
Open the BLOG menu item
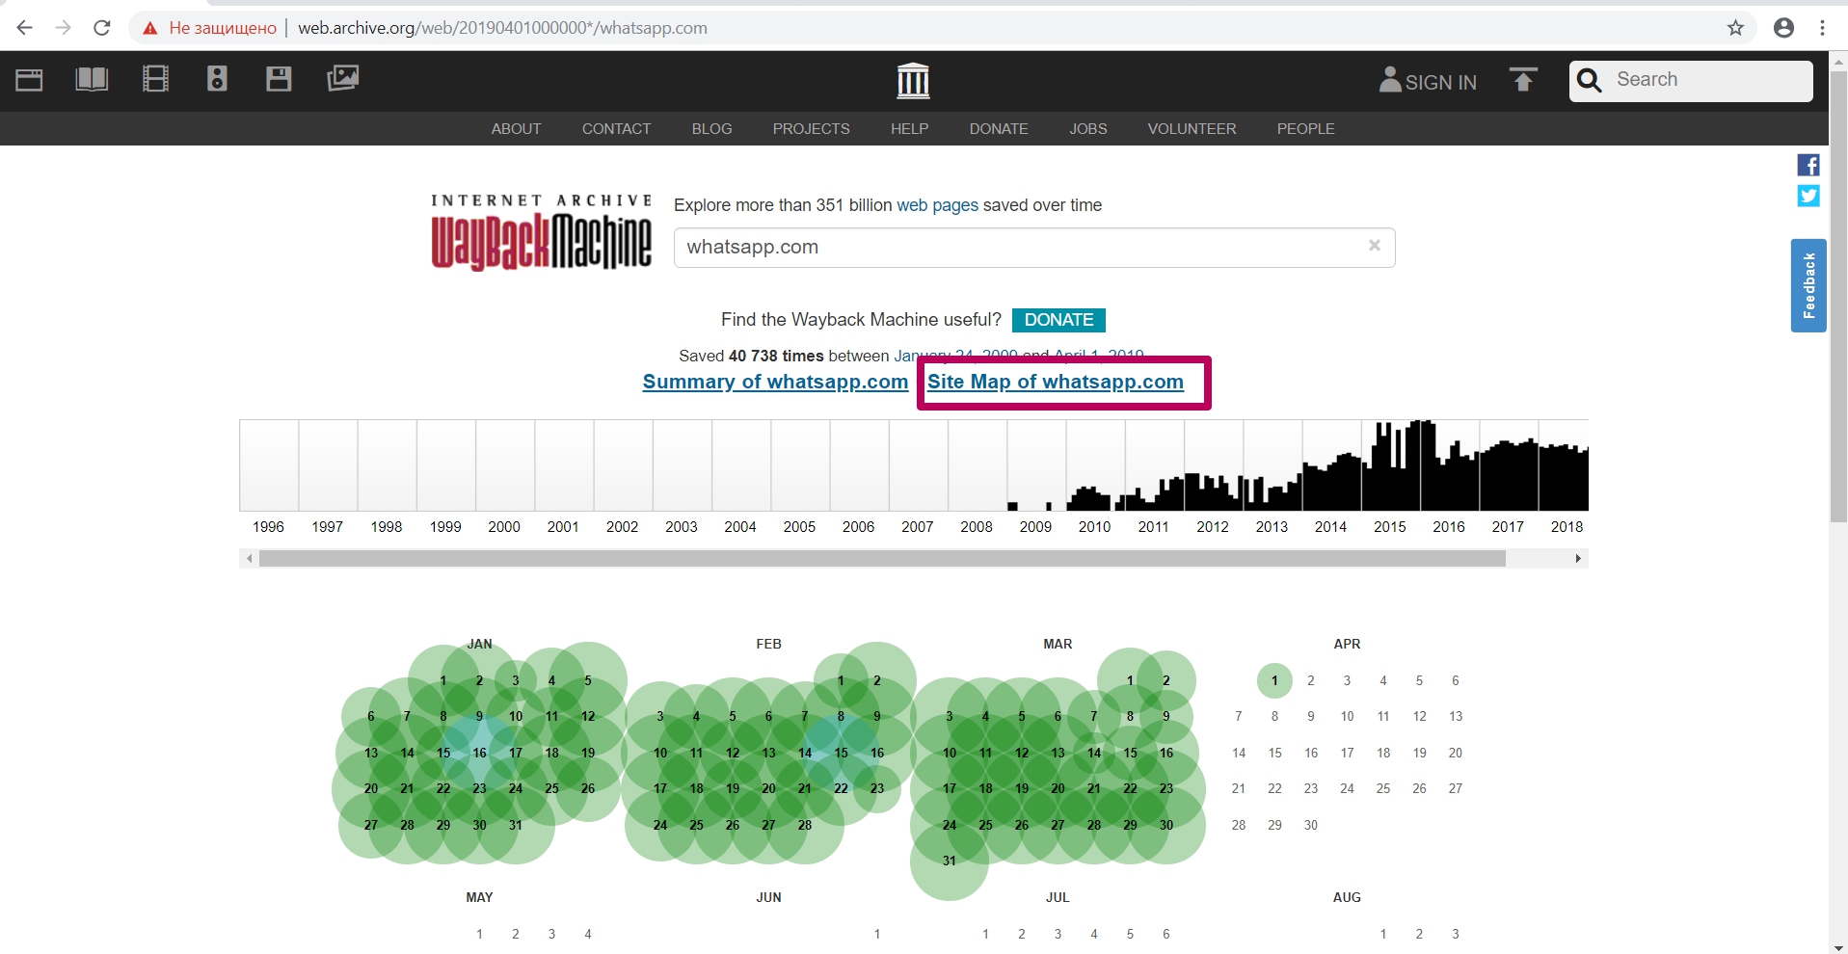711,129
